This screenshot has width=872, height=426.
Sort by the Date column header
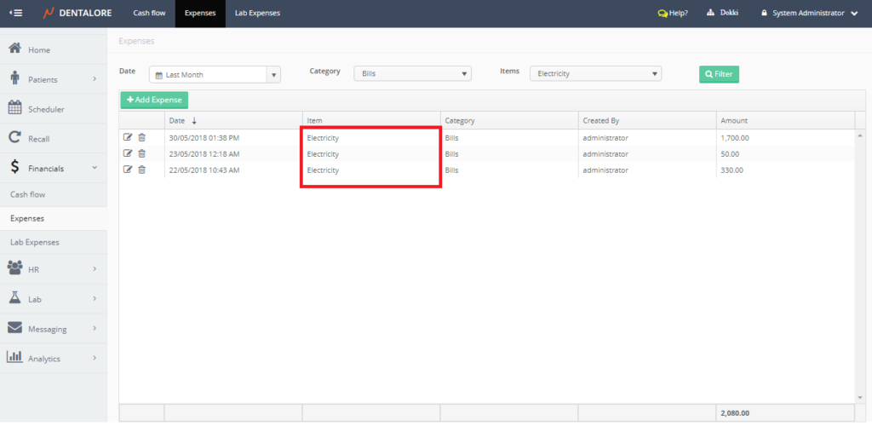(182, 121)
